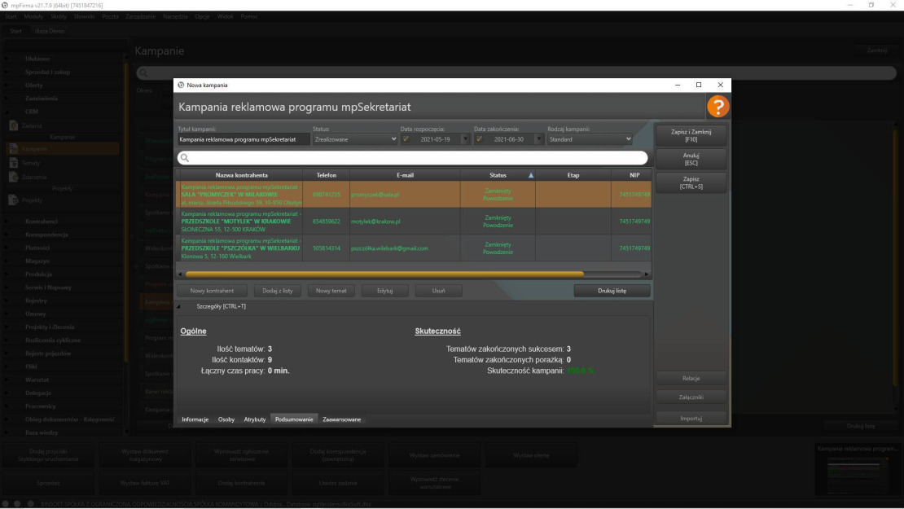Click the Nowy temat button

[331, 291]
